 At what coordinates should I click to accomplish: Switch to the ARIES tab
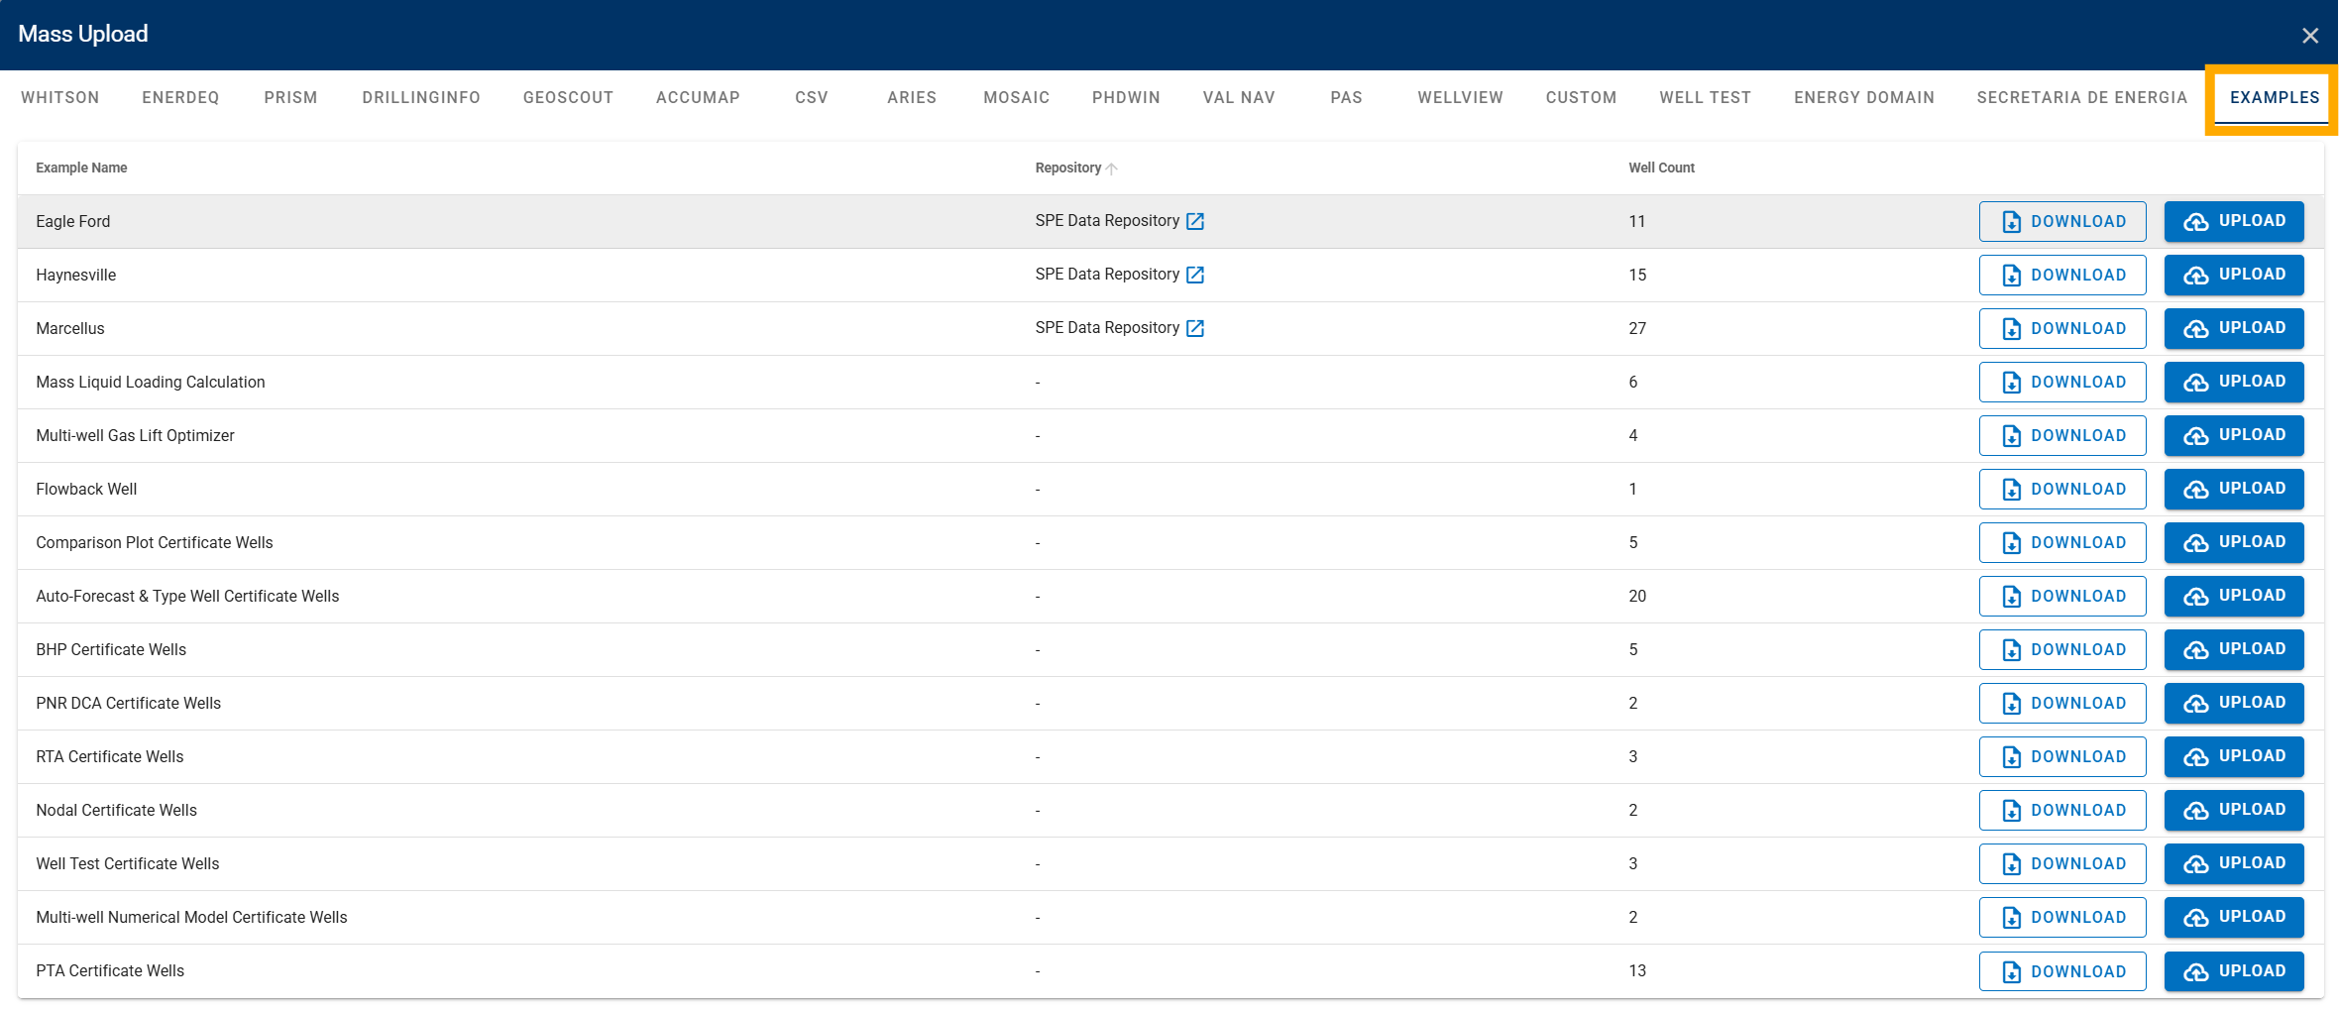click(912, 97)
